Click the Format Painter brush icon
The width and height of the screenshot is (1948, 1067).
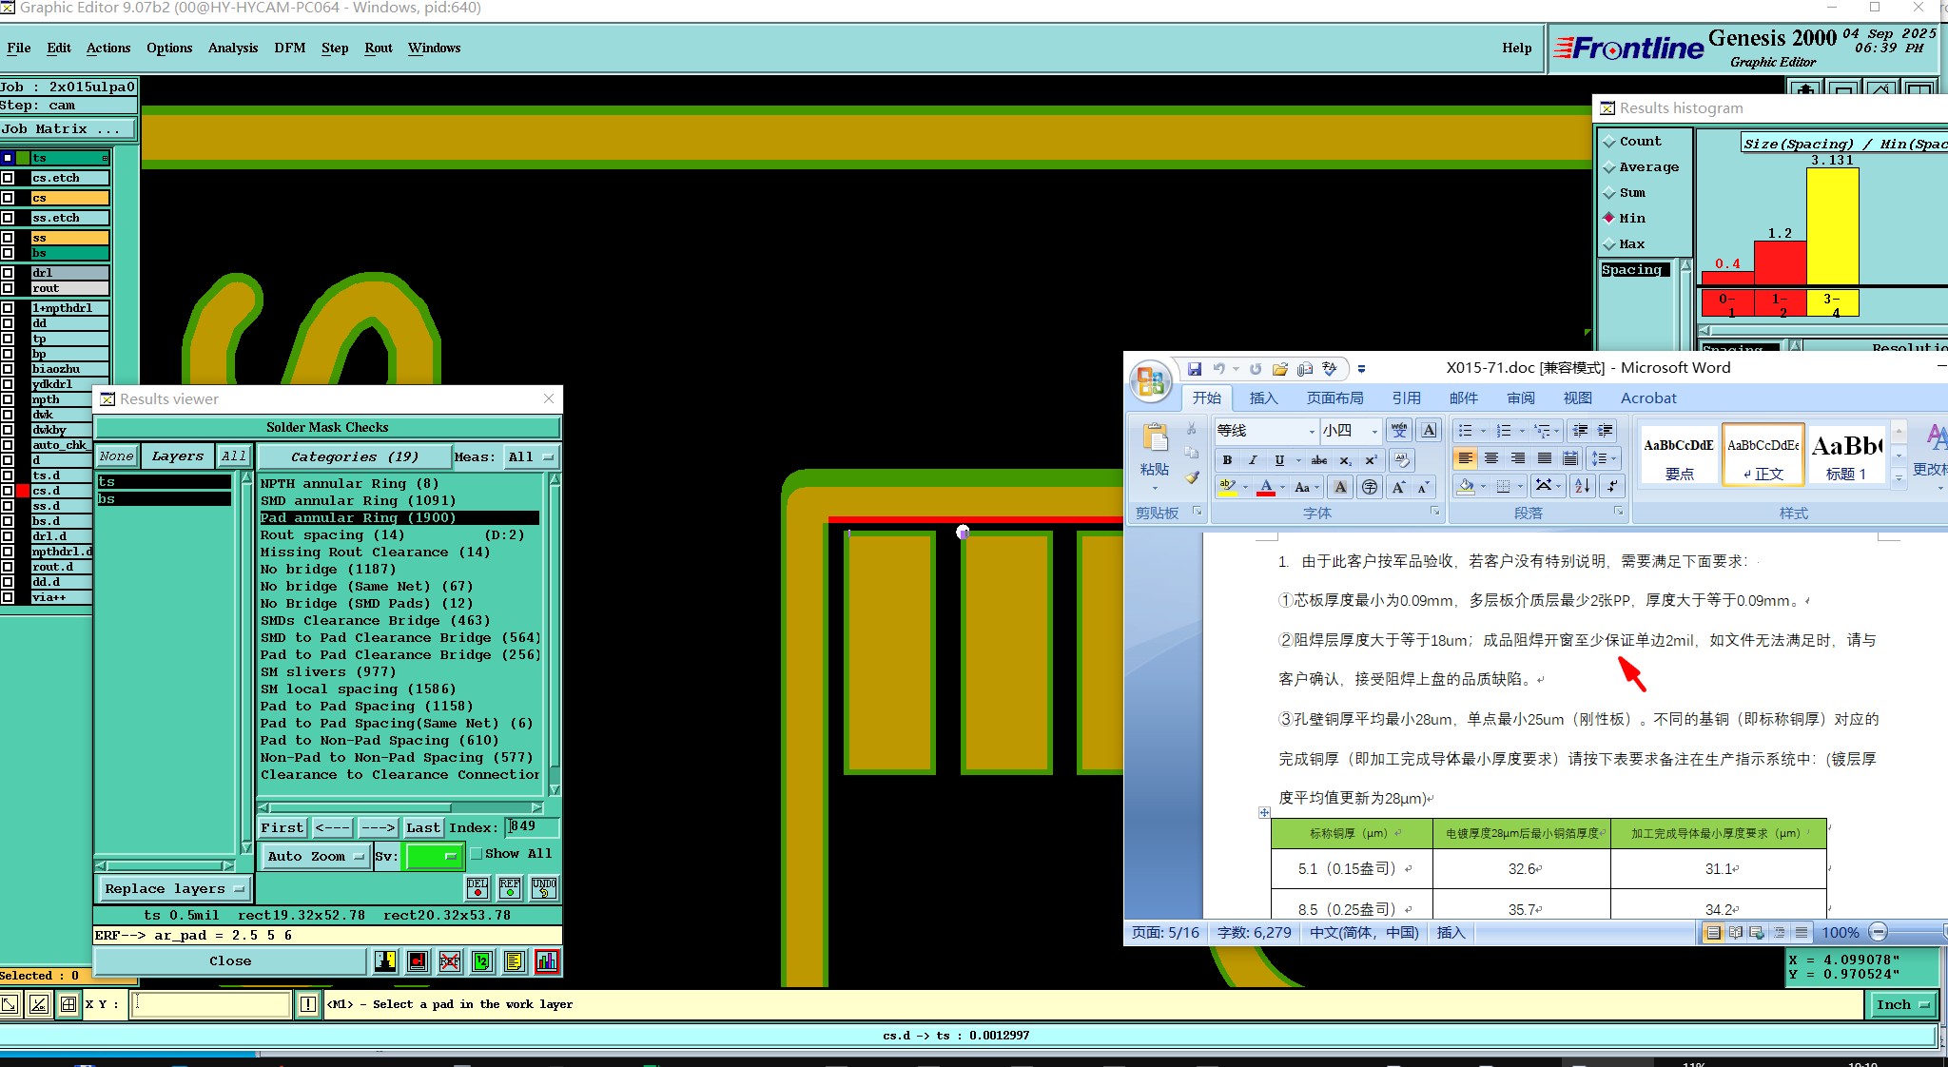point(1192,477)
